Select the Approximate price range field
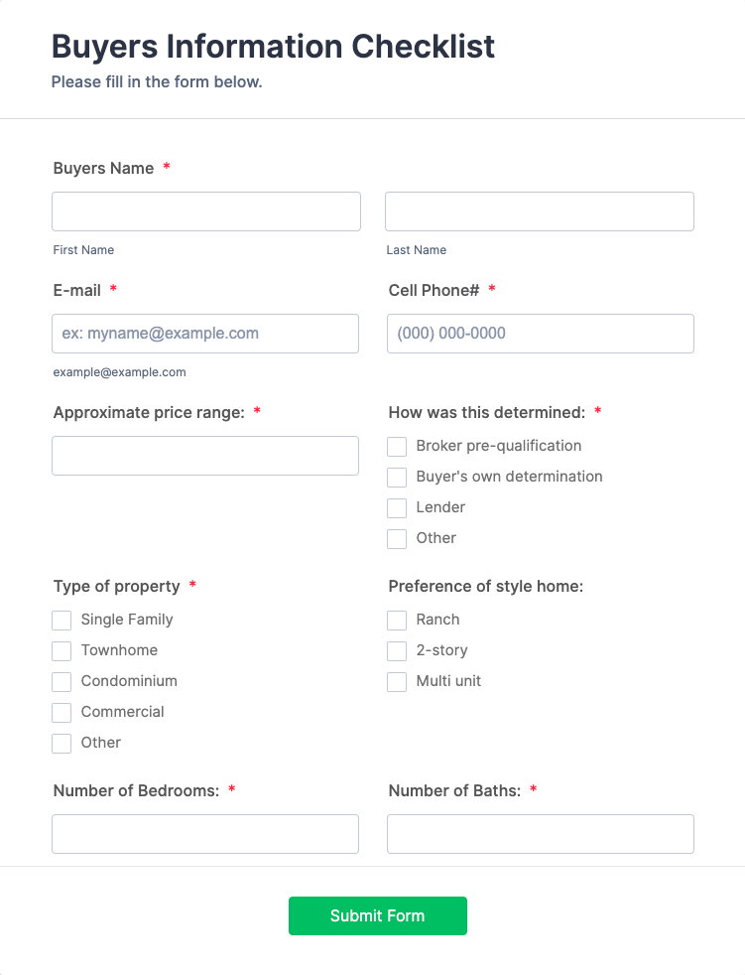This screenshot has height=975, width=745. 205,456
